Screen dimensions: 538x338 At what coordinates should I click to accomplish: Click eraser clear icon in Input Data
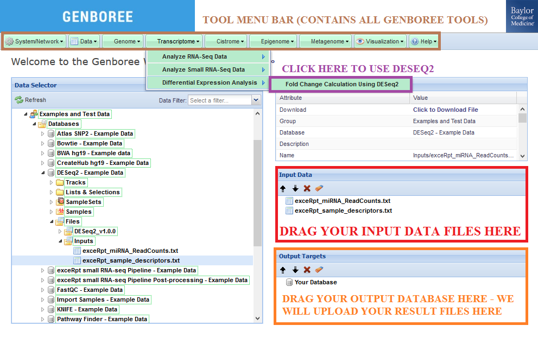319,188
